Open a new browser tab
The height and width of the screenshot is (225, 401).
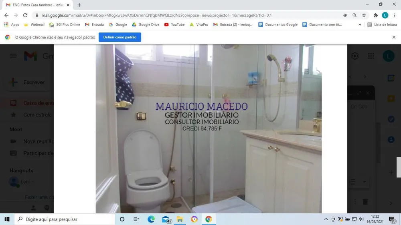79,5
